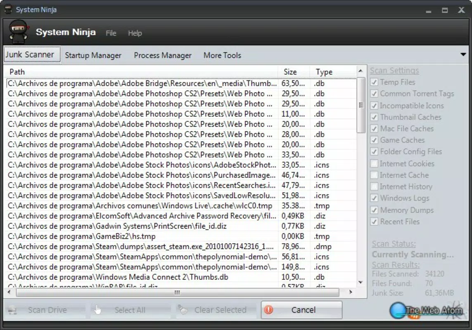Image resolution: width=472 pixels, height=330 pixels.
Task: Click the red Cancel warning icon
Action: click(268, 309)
